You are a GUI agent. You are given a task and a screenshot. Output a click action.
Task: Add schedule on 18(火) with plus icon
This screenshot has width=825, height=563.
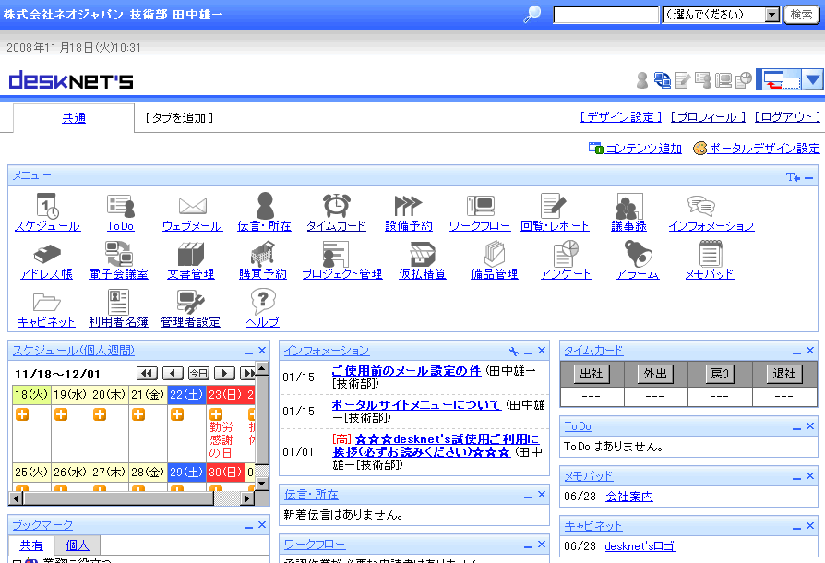pyautogui.click(x=22, y=414)
